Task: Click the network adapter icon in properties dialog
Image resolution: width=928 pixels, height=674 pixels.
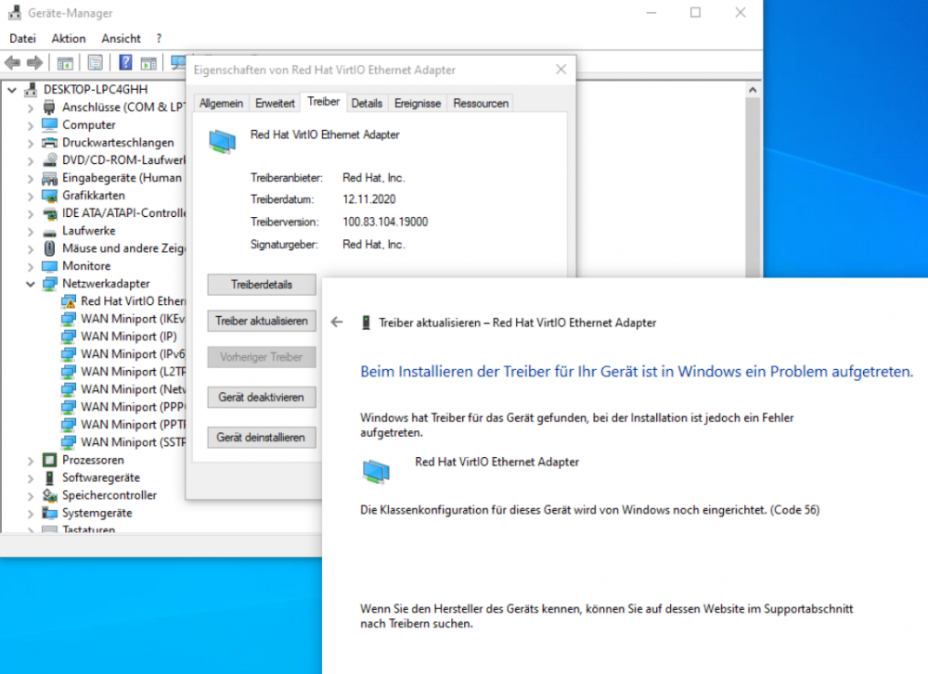Action: coord(222,141)
